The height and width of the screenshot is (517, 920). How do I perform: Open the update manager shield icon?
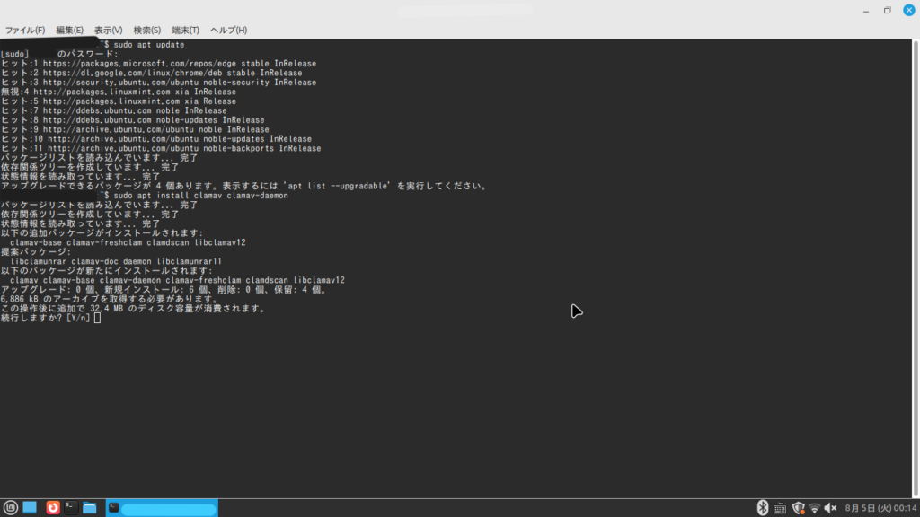[x=797, y=508]
